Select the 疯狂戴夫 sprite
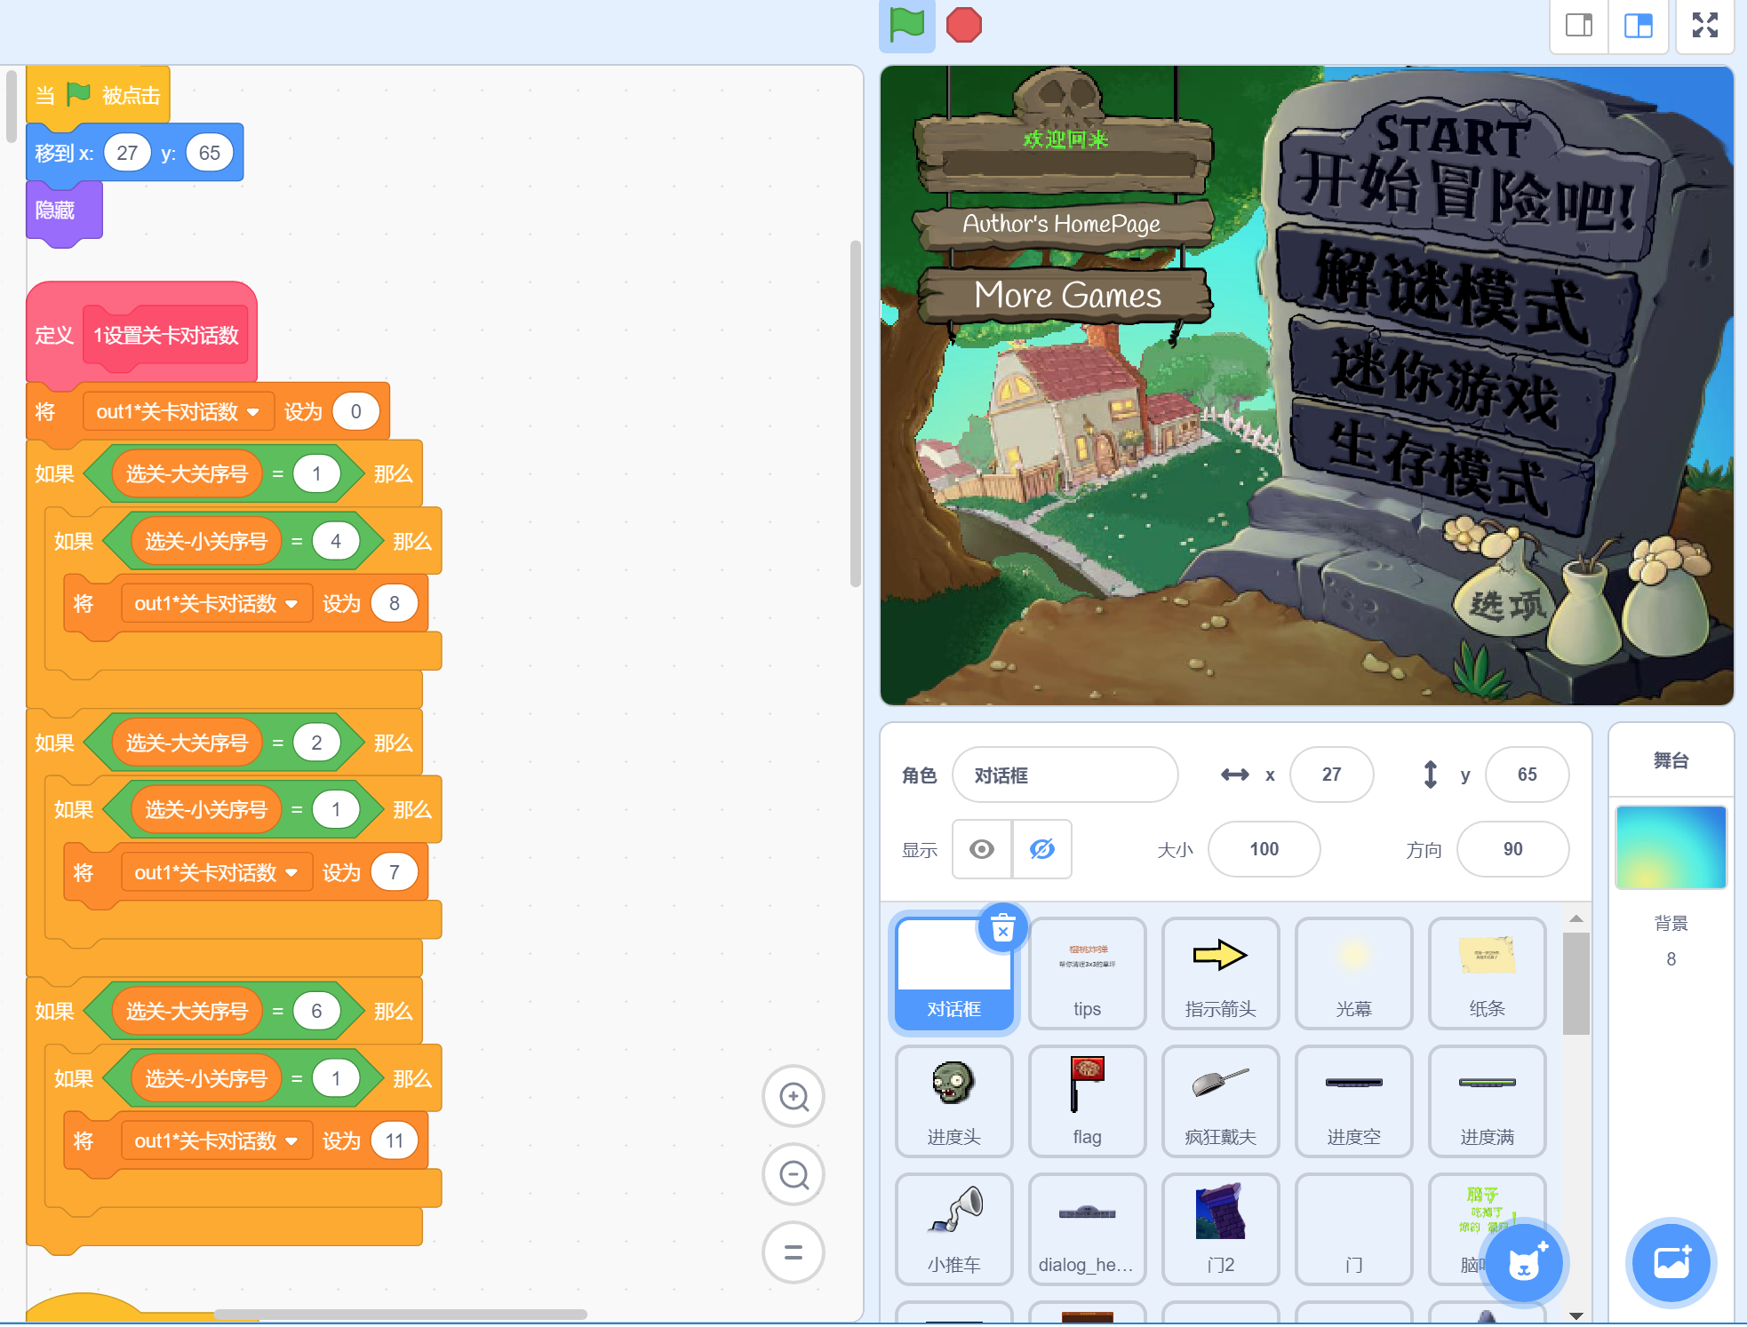Screen dimensions: 1747x1327 [x=1220, y=1101]
